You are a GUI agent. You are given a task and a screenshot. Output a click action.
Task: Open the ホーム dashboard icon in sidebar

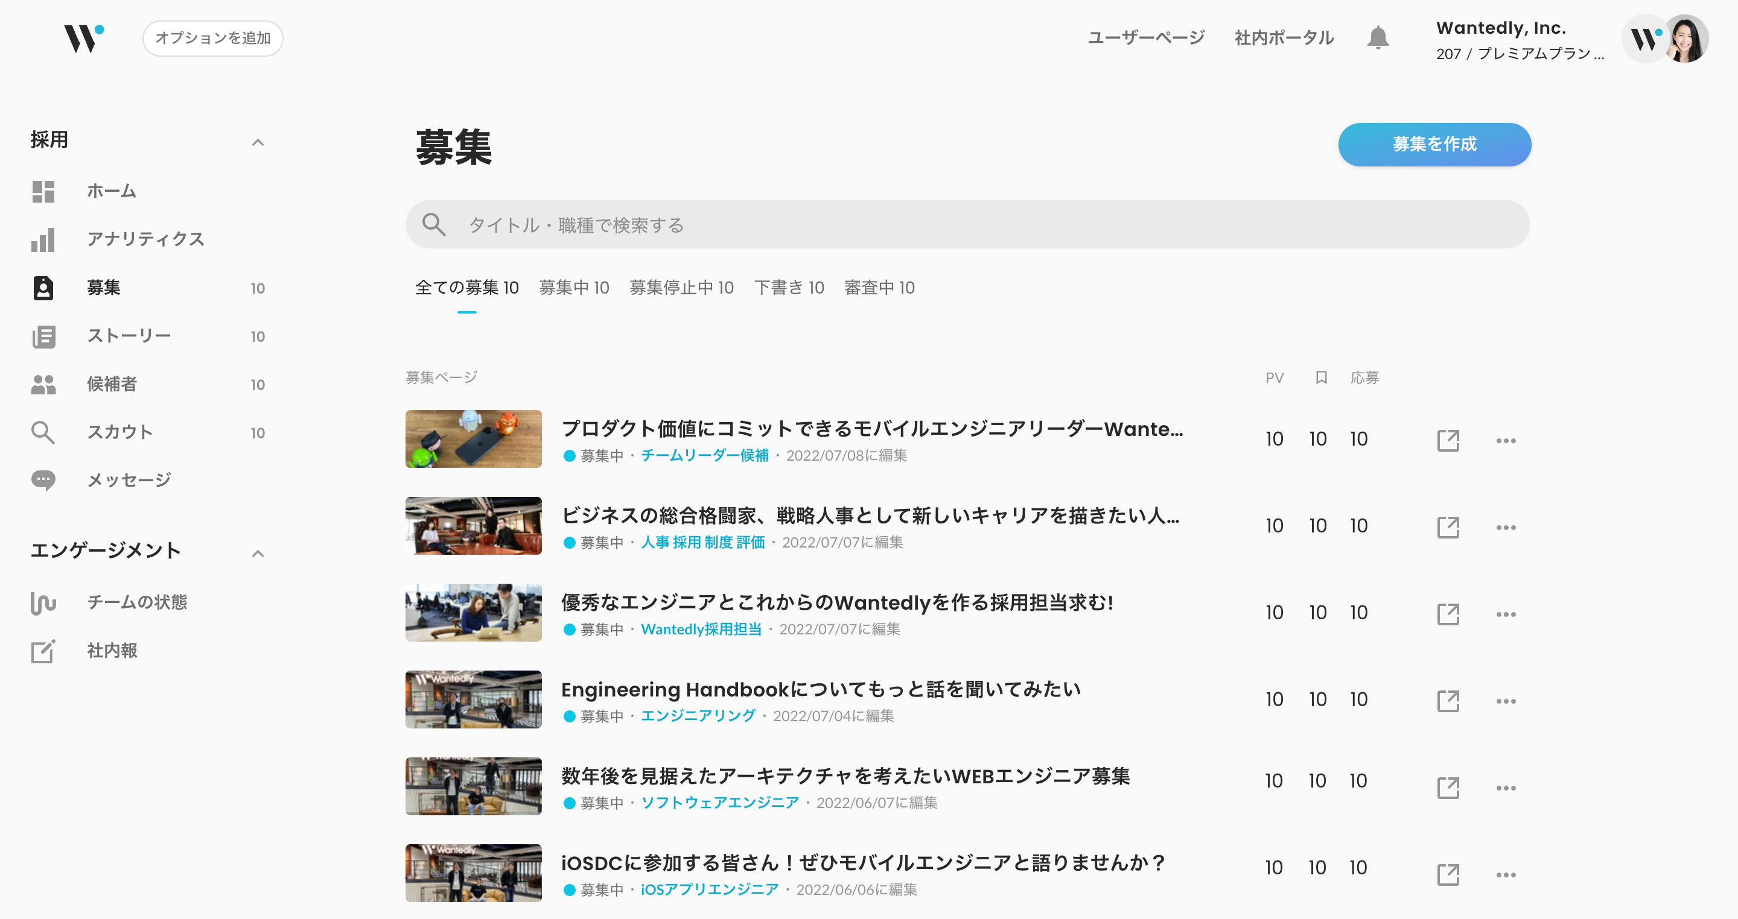(x=43, y=192)
